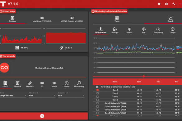182x121 pixels.
Task: Open the Table monitoring view
Action: [x=117, y=19]
